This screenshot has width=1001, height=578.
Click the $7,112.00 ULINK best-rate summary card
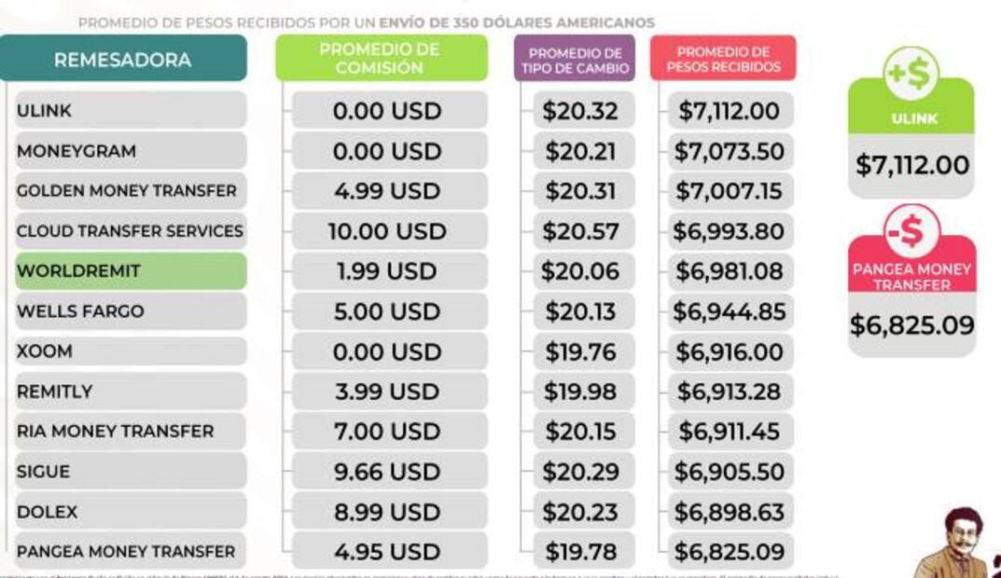(x=911, y=165)
